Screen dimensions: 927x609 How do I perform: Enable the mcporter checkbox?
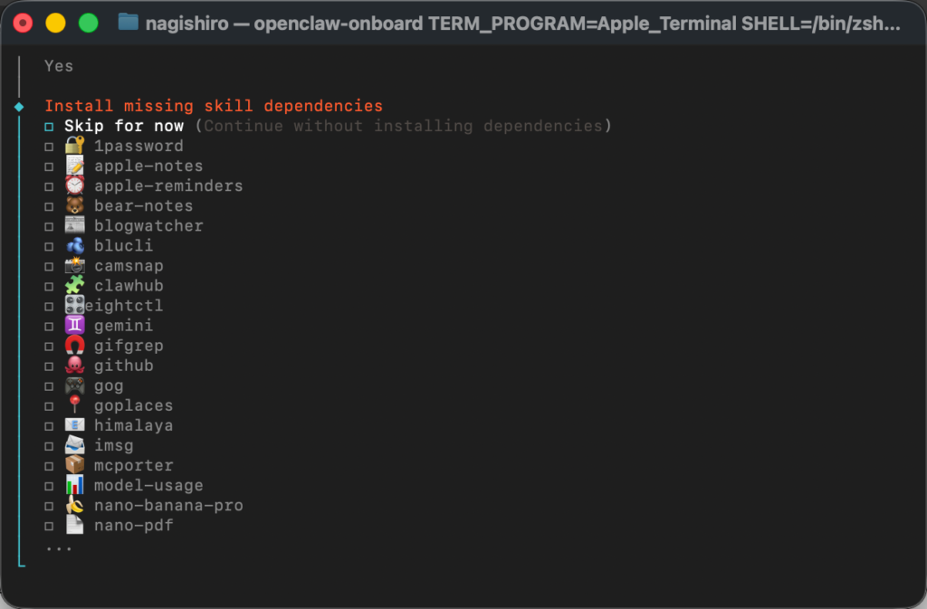click(x=51, y=464)
